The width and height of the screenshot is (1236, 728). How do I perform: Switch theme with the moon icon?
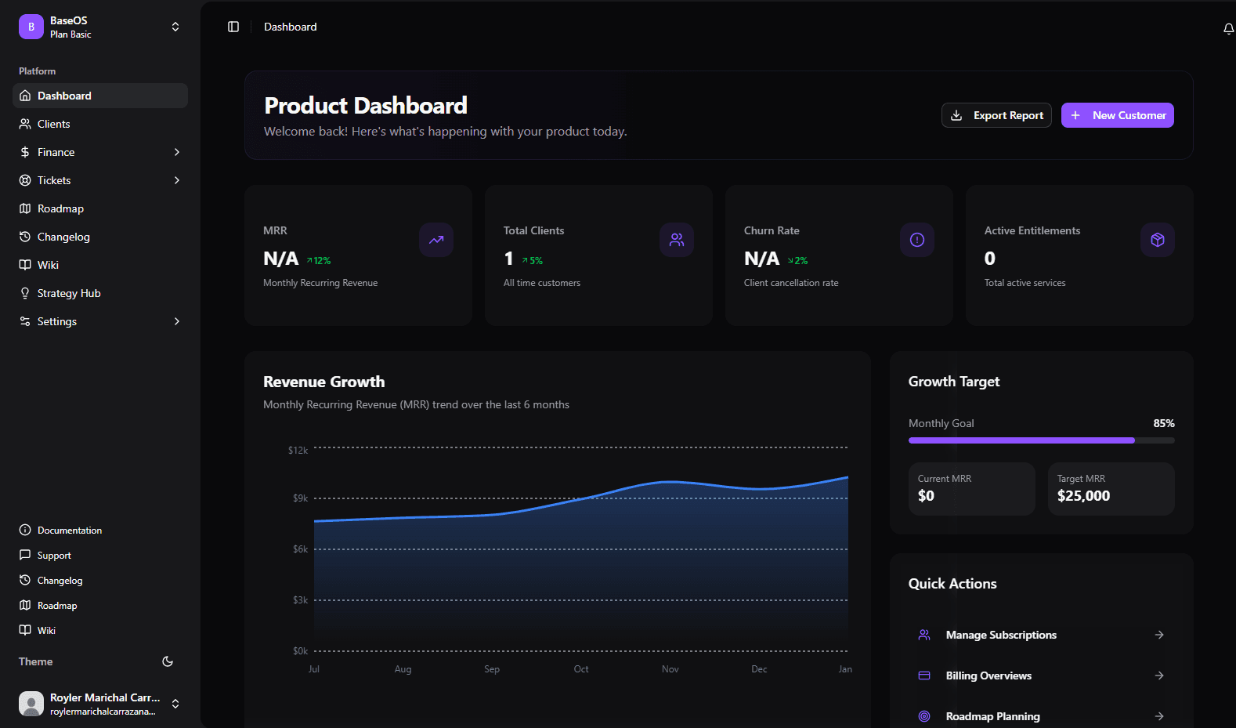point(168,661)
